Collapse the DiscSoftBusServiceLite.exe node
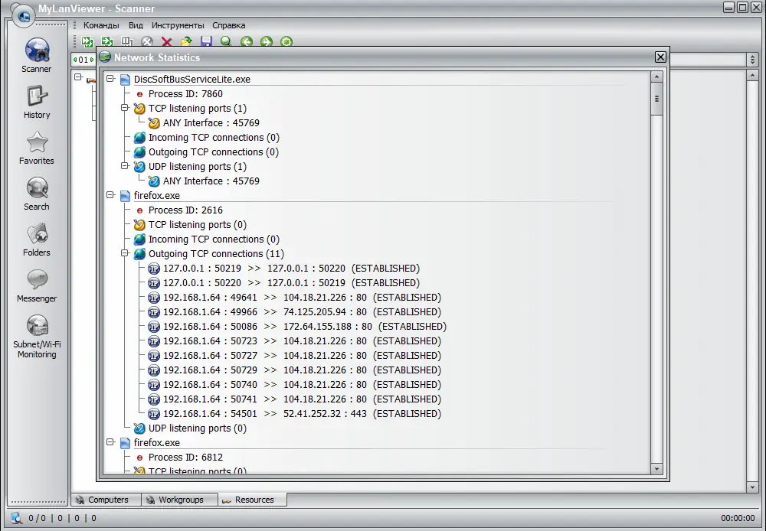Viewport: 766px width, 531px height. click(x=110, y=79)
